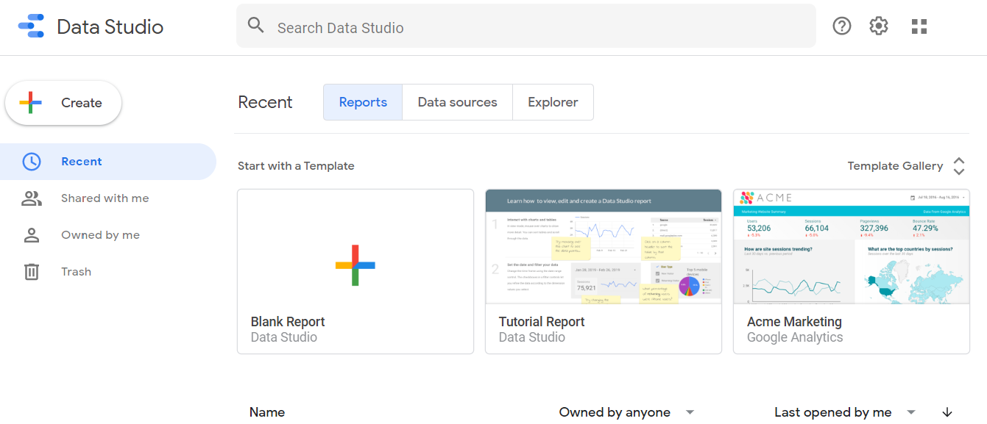The height and width of the screenshot is (424, 987).
Task: Focus the Search Data Studio field
Action: [526, 26]
